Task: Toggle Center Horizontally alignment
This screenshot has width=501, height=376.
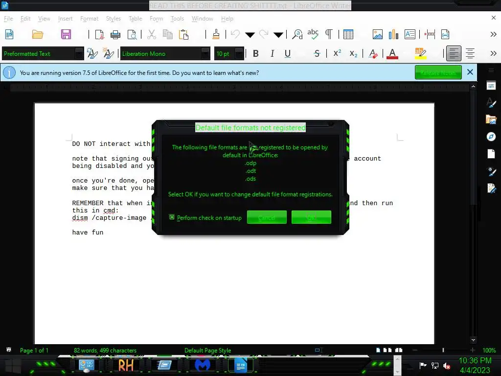Action: point(470,53)
